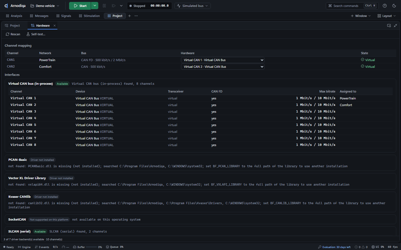Open hardware dropdown for CAN2 Comfort

222,67
